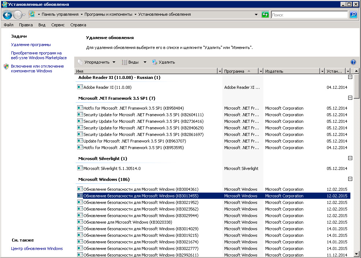Click the Поиск search input field
The height and width of the screenshot is (258, 361).
(x=309, y=15)
